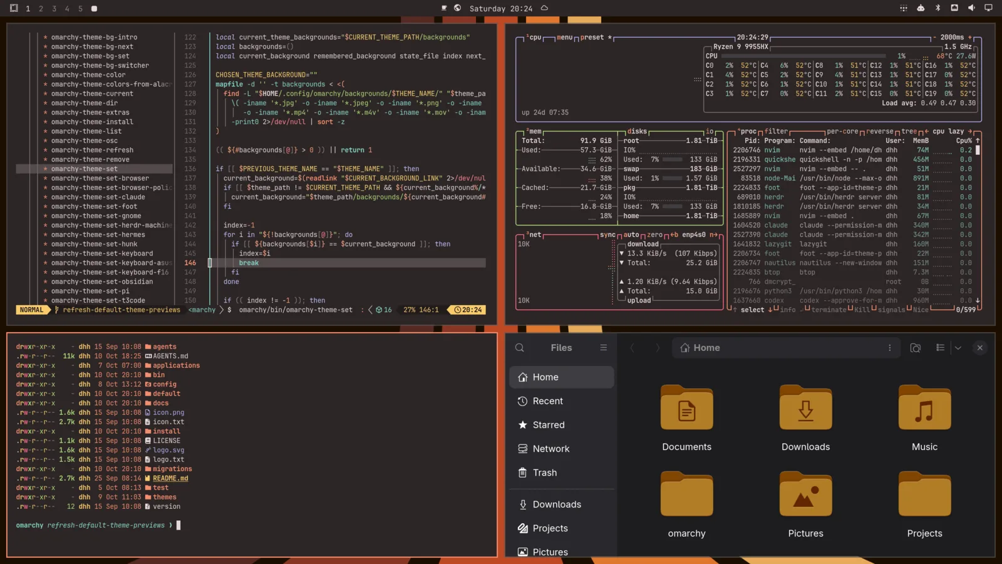
Task: Open the Music folder icon
Action: pyautogui.click(x=924, y=408)
